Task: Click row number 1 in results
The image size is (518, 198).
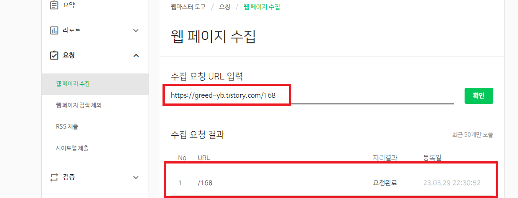Action: (180, 182)
